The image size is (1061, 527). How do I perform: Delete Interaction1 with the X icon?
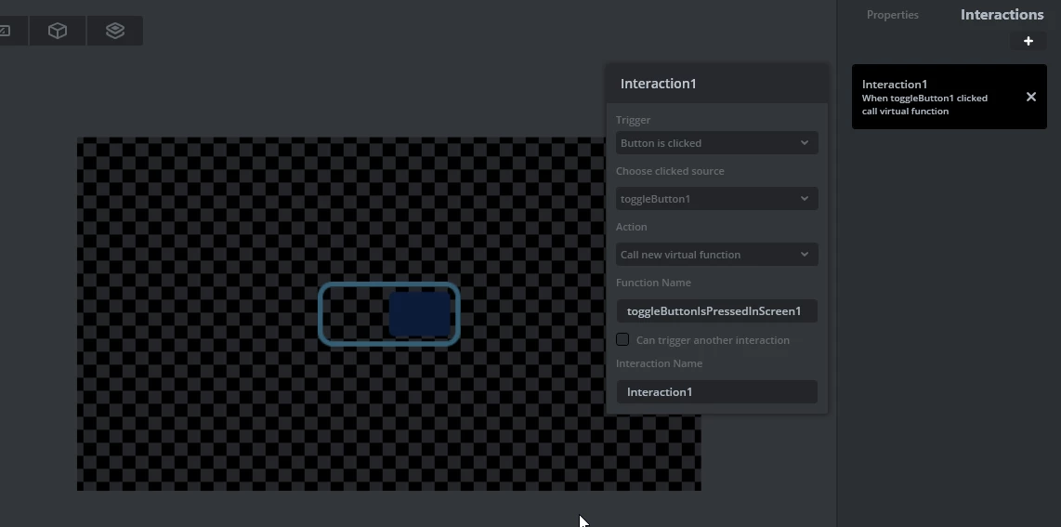coord(1030,97)
